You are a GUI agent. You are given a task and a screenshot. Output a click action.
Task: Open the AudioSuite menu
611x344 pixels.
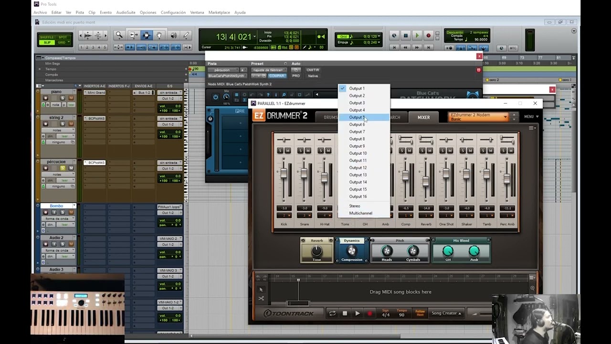[126, 12]
